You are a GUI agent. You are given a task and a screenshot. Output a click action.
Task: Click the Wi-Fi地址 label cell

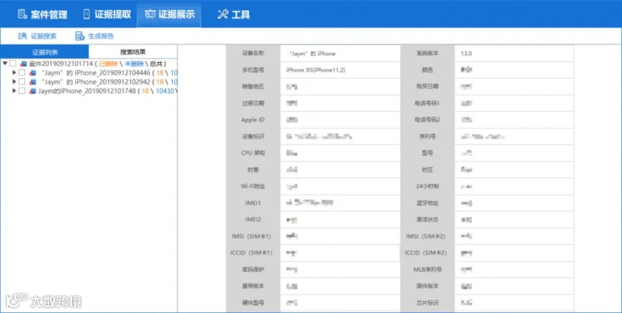click(x=253, y=186)
